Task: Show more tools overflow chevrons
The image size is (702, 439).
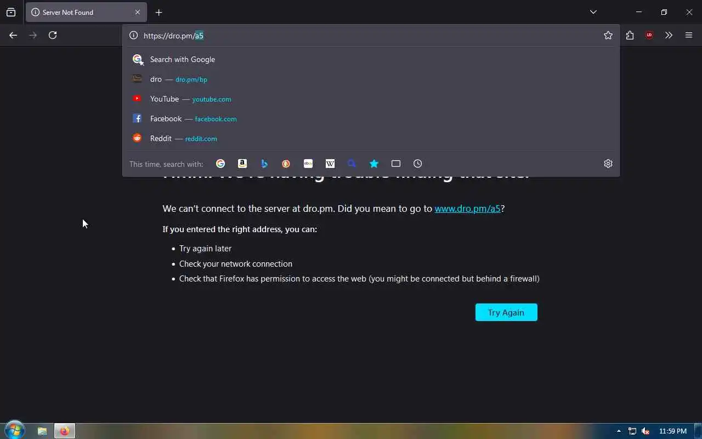Action: [669, 35]
